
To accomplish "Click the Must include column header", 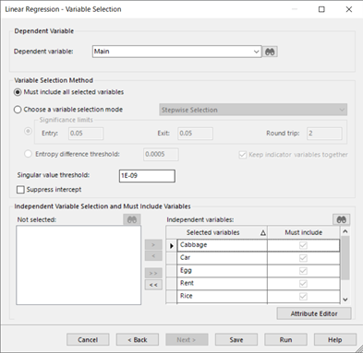I will (x=303, y=232).
